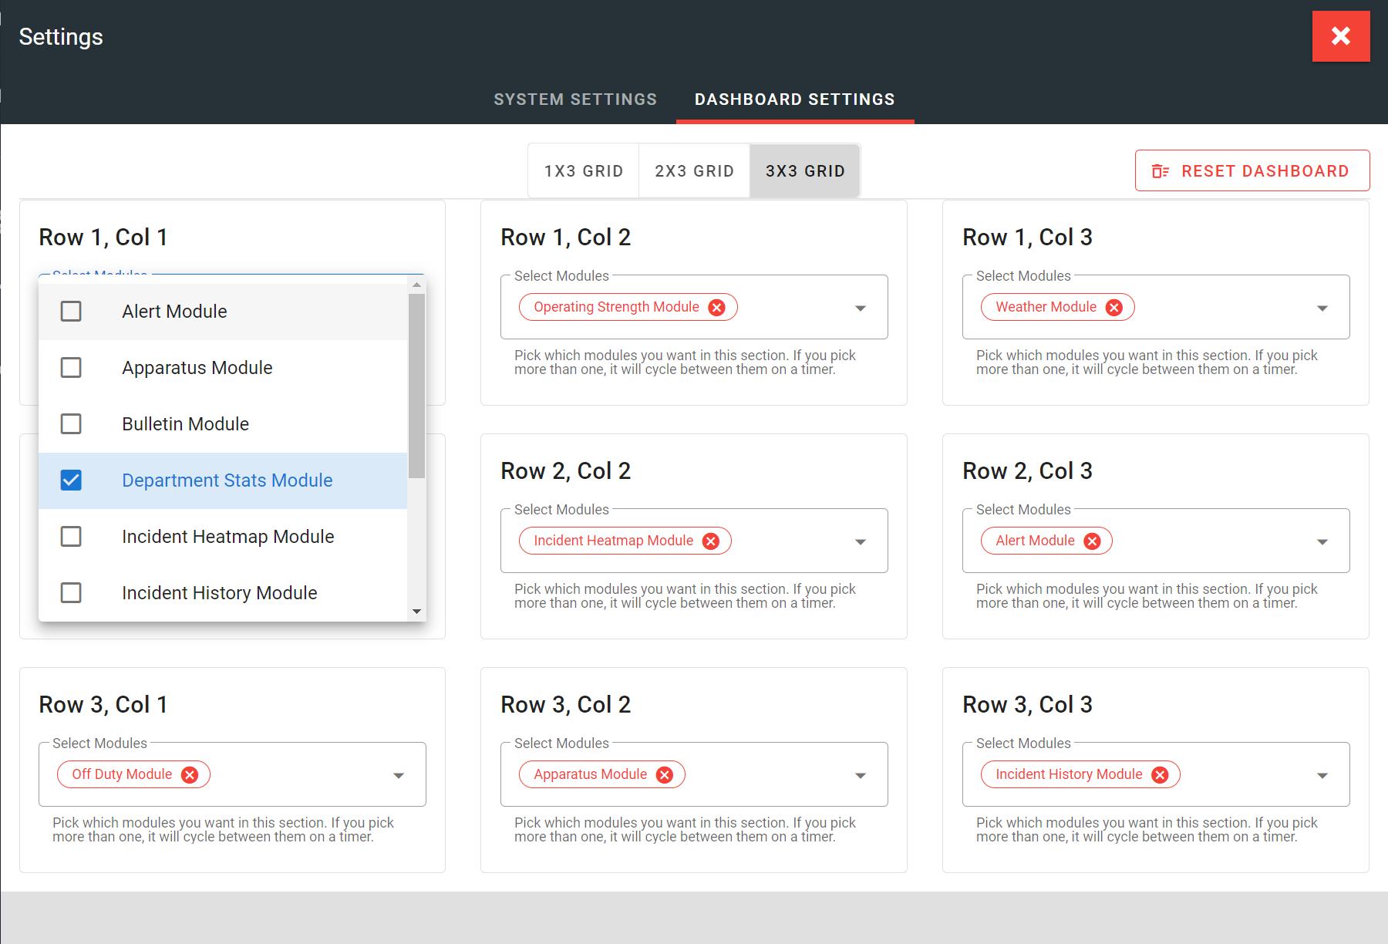Remove the Alert Module chip
This screenshot has height=944, width=1388.
click(x=1092, y=541)
